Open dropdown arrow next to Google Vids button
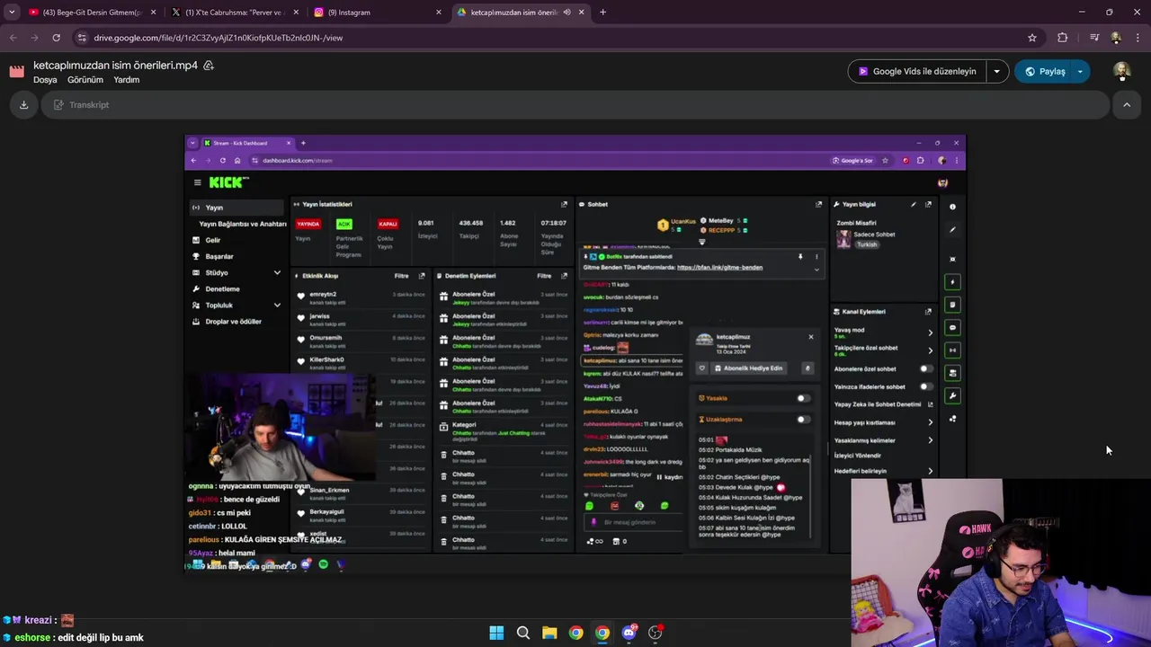This screenshot has height=647, width=1151. click(996, 71)
